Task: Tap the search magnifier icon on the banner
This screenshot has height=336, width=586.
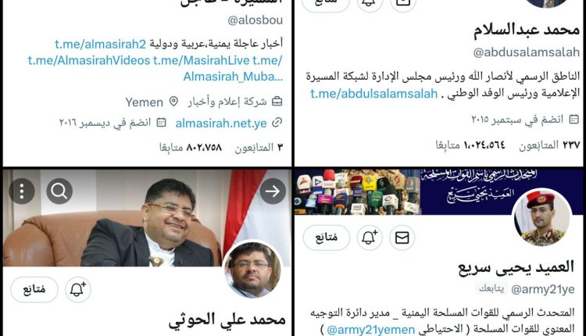Action: pos(59,191)
